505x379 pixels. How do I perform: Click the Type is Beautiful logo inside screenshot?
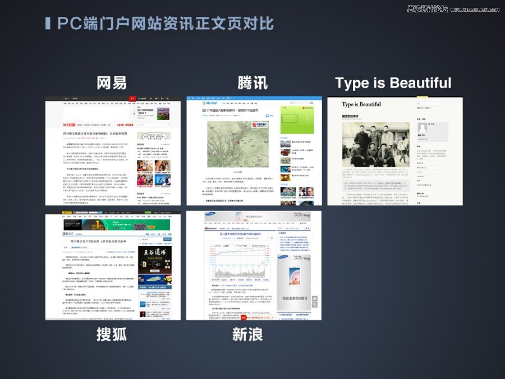tap(361, 104)
